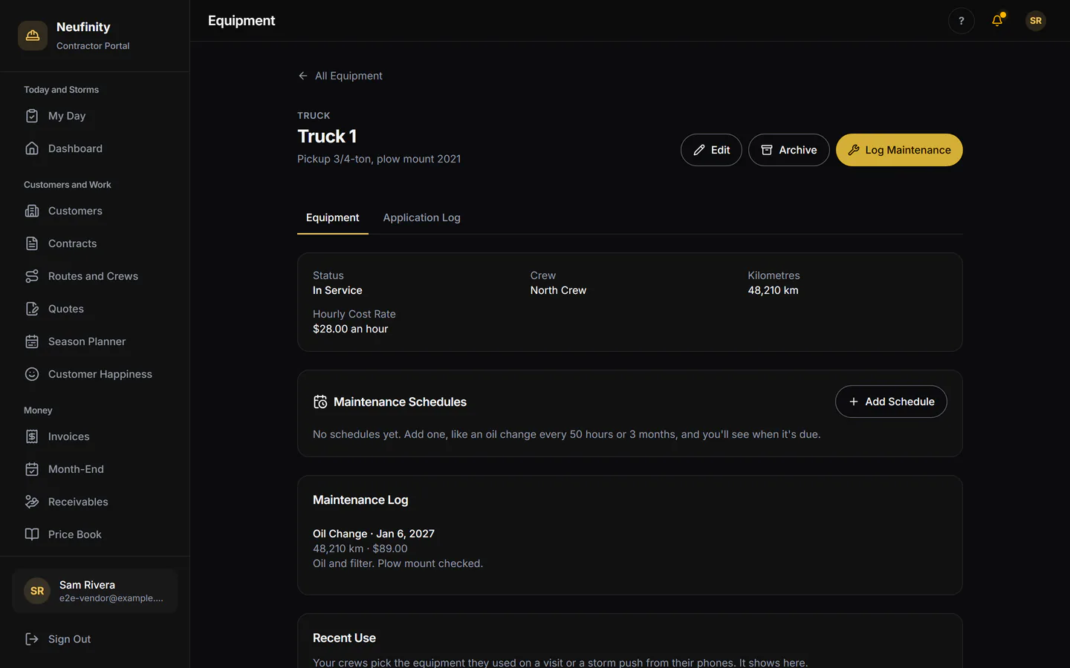Open the Contracts document icon
Image resolution: width=1070 pixels, height=668 pixels.
pos(32,243)
